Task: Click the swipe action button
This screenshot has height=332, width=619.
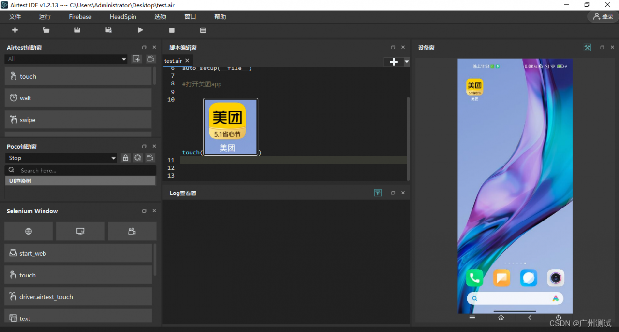Action: tap(78, 120)
